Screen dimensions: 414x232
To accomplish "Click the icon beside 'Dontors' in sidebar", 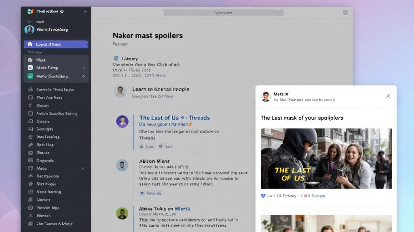I will coord(30,121).
